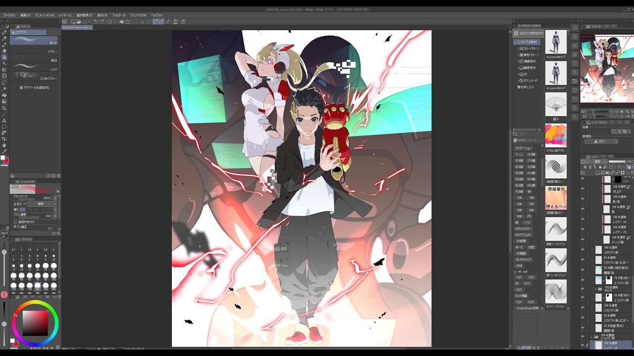Viewport: 634px width, 356px height.
Task: Select the Fill bucket tool
Action: coord(4,95)
